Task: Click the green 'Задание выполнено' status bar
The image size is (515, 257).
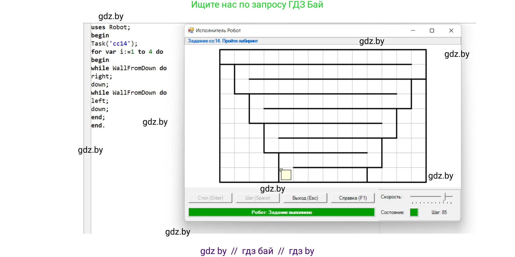Action: pos(281,212)
